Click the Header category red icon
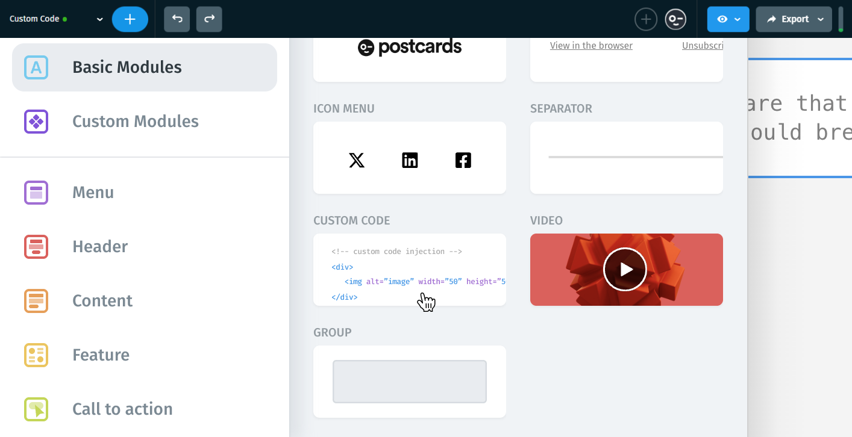852x437 pixels. [x=36, y=247]
